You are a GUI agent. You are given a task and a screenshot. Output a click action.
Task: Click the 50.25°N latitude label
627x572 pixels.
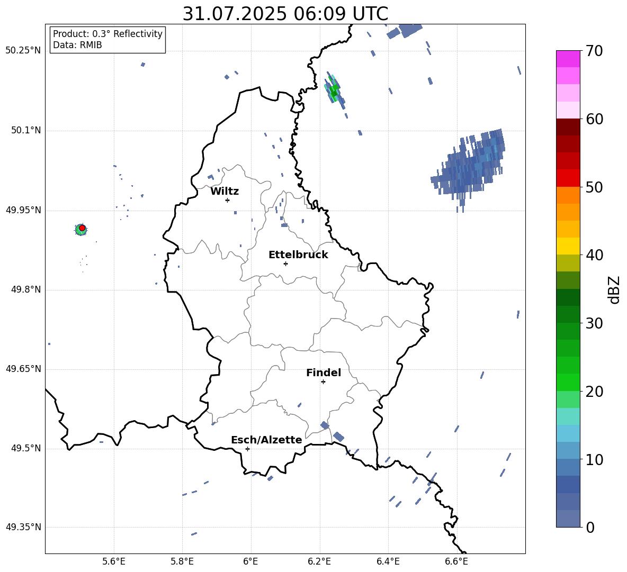[23, 51]
